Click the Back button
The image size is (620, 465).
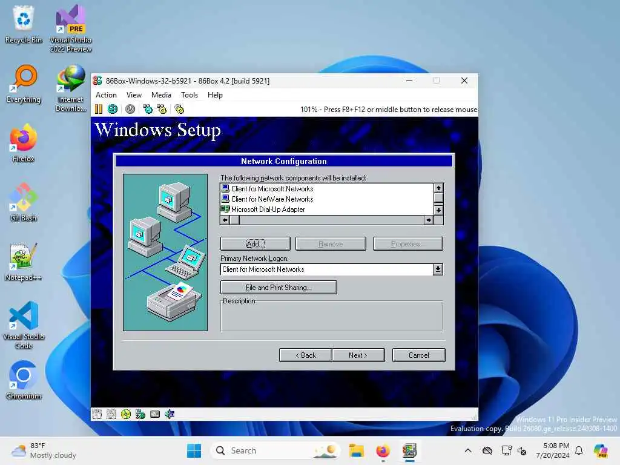tap(306, 355)
